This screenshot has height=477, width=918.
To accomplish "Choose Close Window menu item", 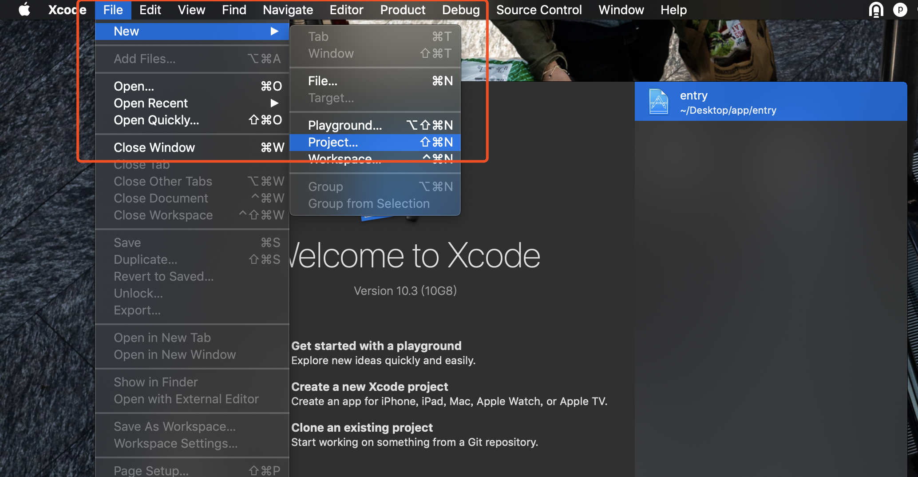I will [x=192, y=147].
